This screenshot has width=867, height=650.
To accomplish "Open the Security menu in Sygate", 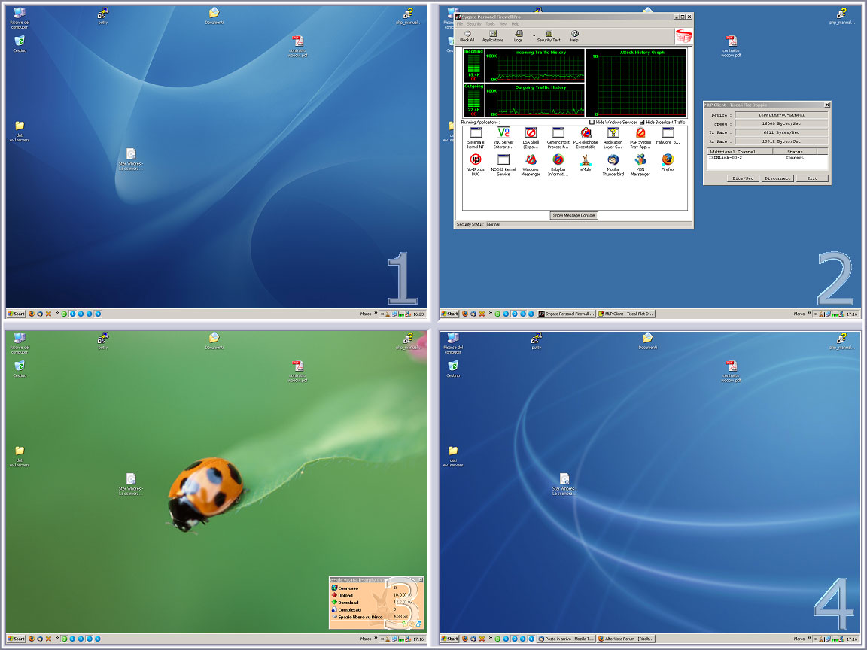I will click(474, 24).
